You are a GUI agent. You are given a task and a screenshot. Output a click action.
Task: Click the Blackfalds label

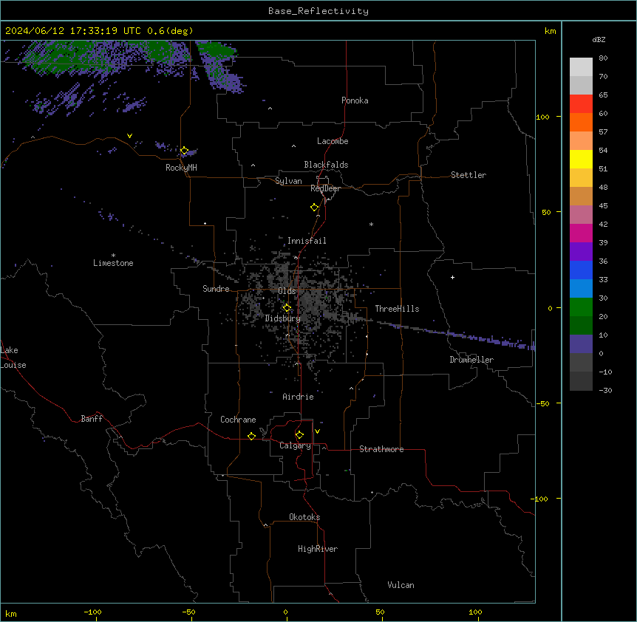pyautogui.click(x=326, y=165)
